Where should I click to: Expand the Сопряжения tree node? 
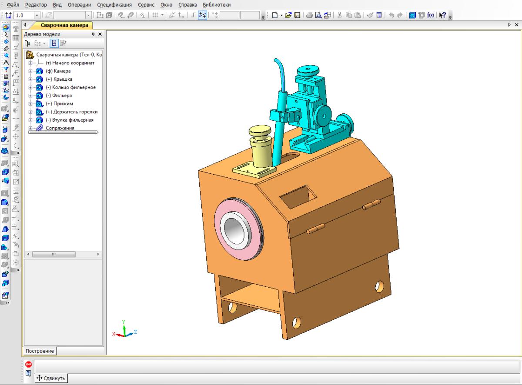30,128
